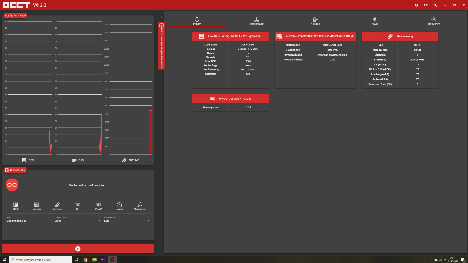Viewport: 468px width, 263px height.
Task: Click the memory usage icon showing 5391 MB
Action: point(124,160)
